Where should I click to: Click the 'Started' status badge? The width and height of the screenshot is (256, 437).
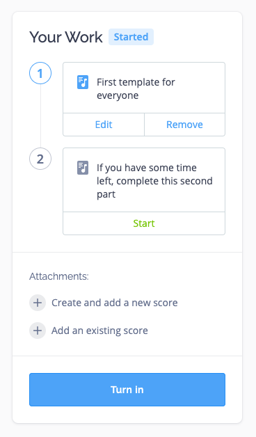tap(131, 37)
